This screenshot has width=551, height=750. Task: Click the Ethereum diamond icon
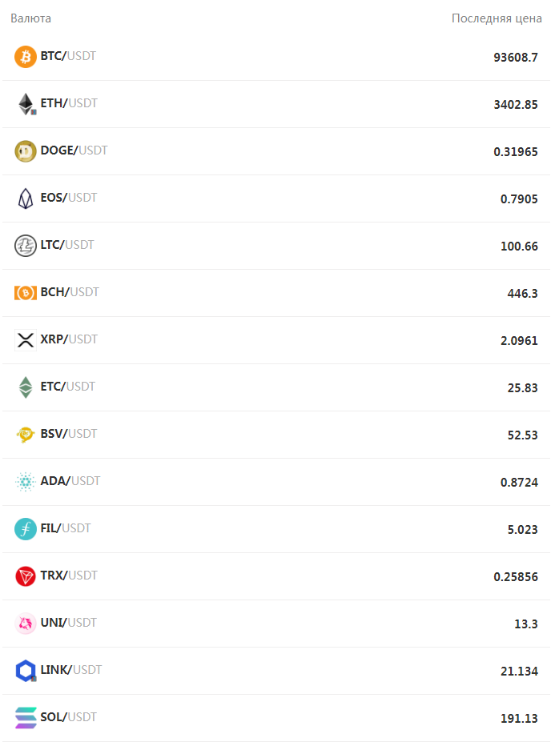click(26, 104)
